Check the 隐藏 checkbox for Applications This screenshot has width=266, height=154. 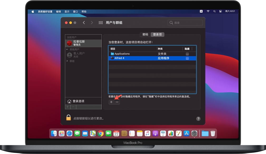pos(187,54)
